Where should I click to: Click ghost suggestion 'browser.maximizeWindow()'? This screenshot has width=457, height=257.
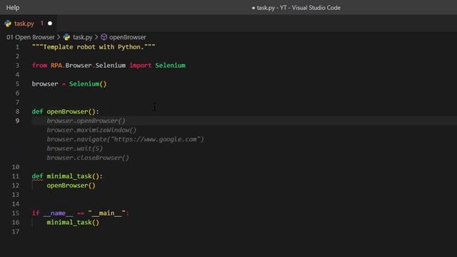91,130
